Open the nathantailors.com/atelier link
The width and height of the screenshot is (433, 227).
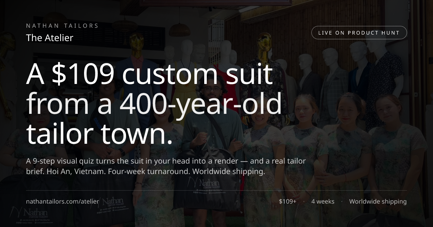pyautogui.click(x=62, y=202)
